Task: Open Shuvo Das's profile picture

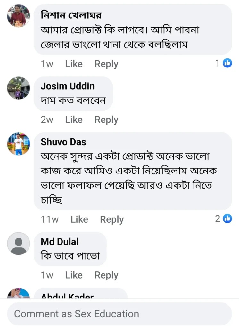Action: [x=19, y=144]
